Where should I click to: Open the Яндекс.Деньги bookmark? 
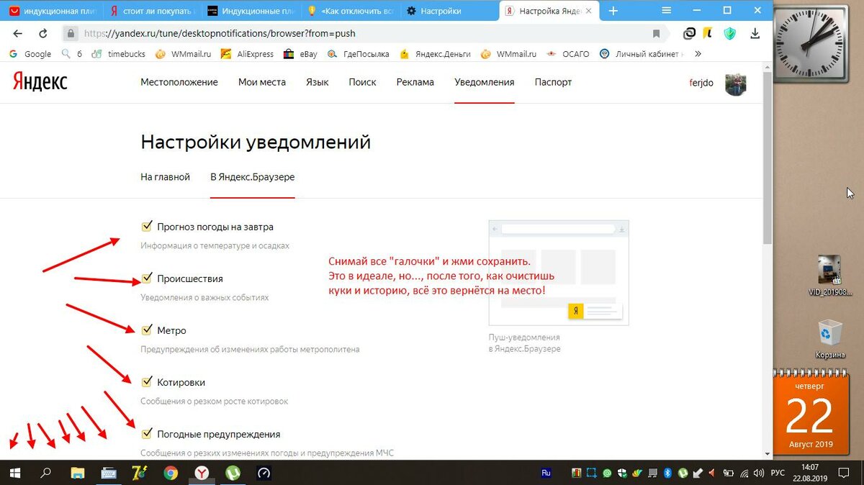point(435,54)
